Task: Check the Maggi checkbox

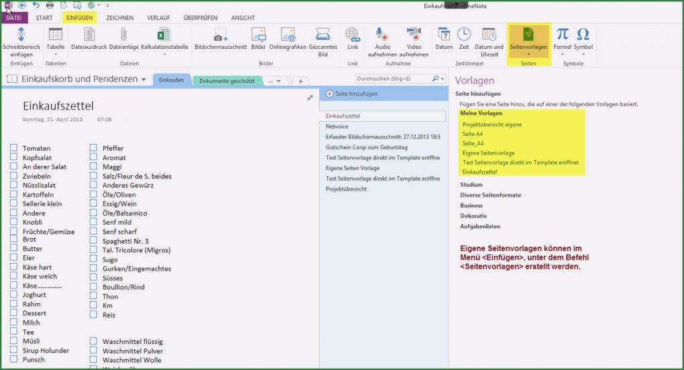Action: [93, 167]
